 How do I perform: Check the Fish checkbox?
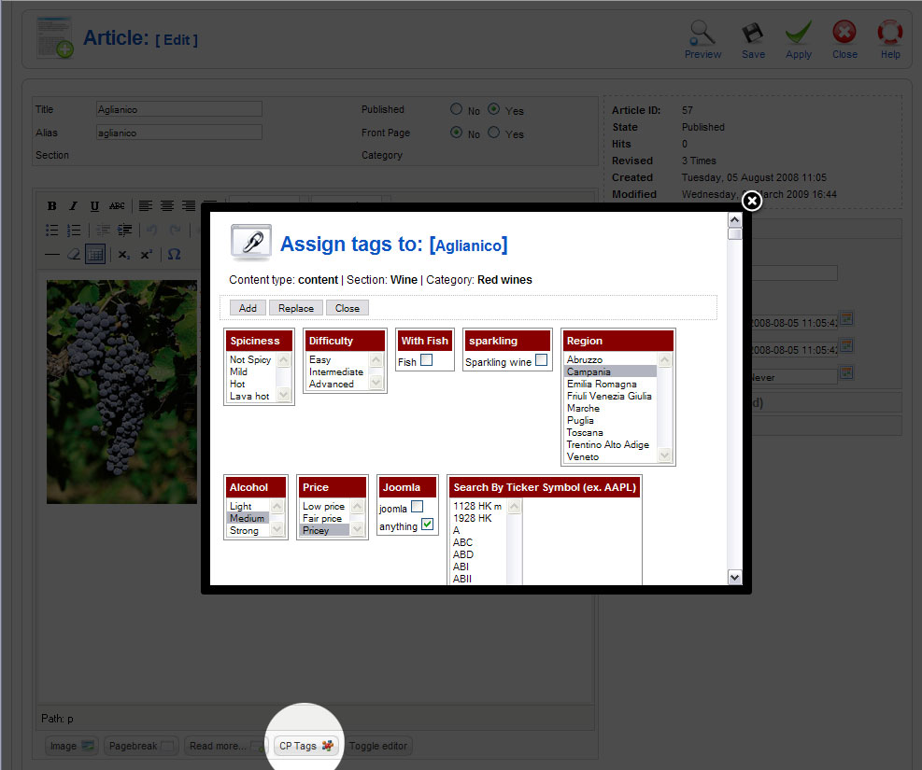click(x=426, y=360)
